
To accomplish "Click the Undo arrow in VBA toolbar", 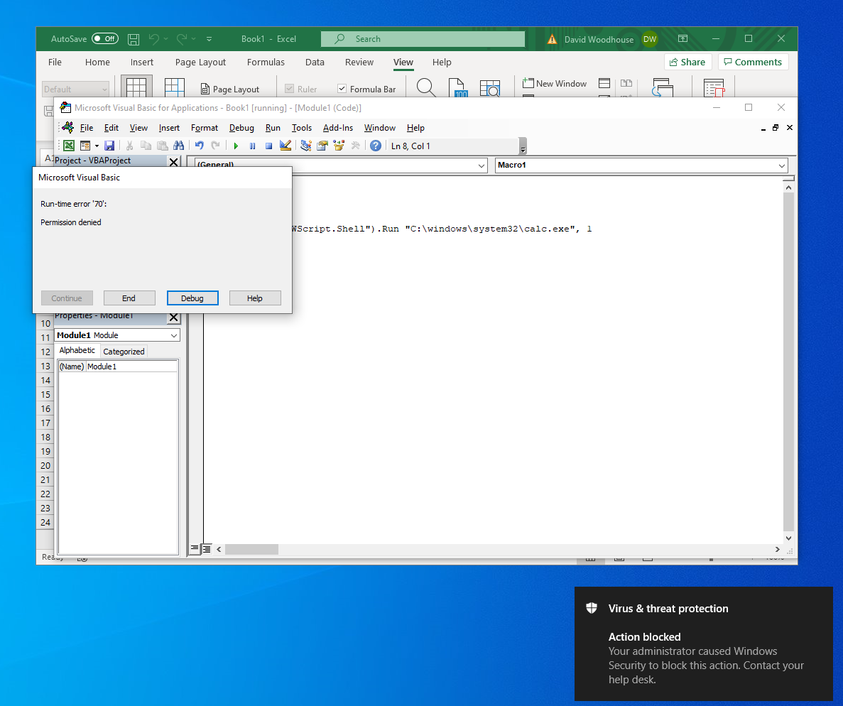I will (x=200, y=146).
